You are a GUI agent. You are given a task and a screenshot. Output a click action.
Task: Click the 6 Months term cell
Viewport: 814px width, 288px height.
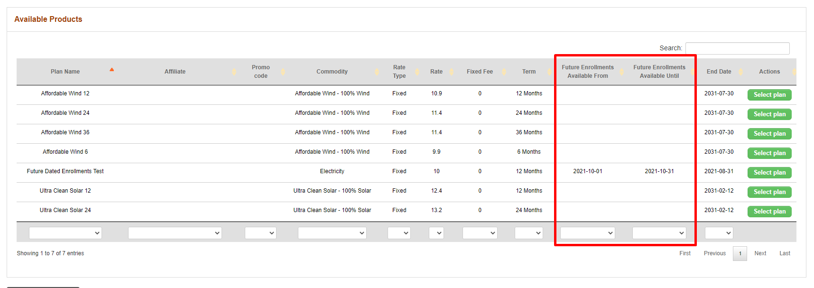click(x=529, y=152)
